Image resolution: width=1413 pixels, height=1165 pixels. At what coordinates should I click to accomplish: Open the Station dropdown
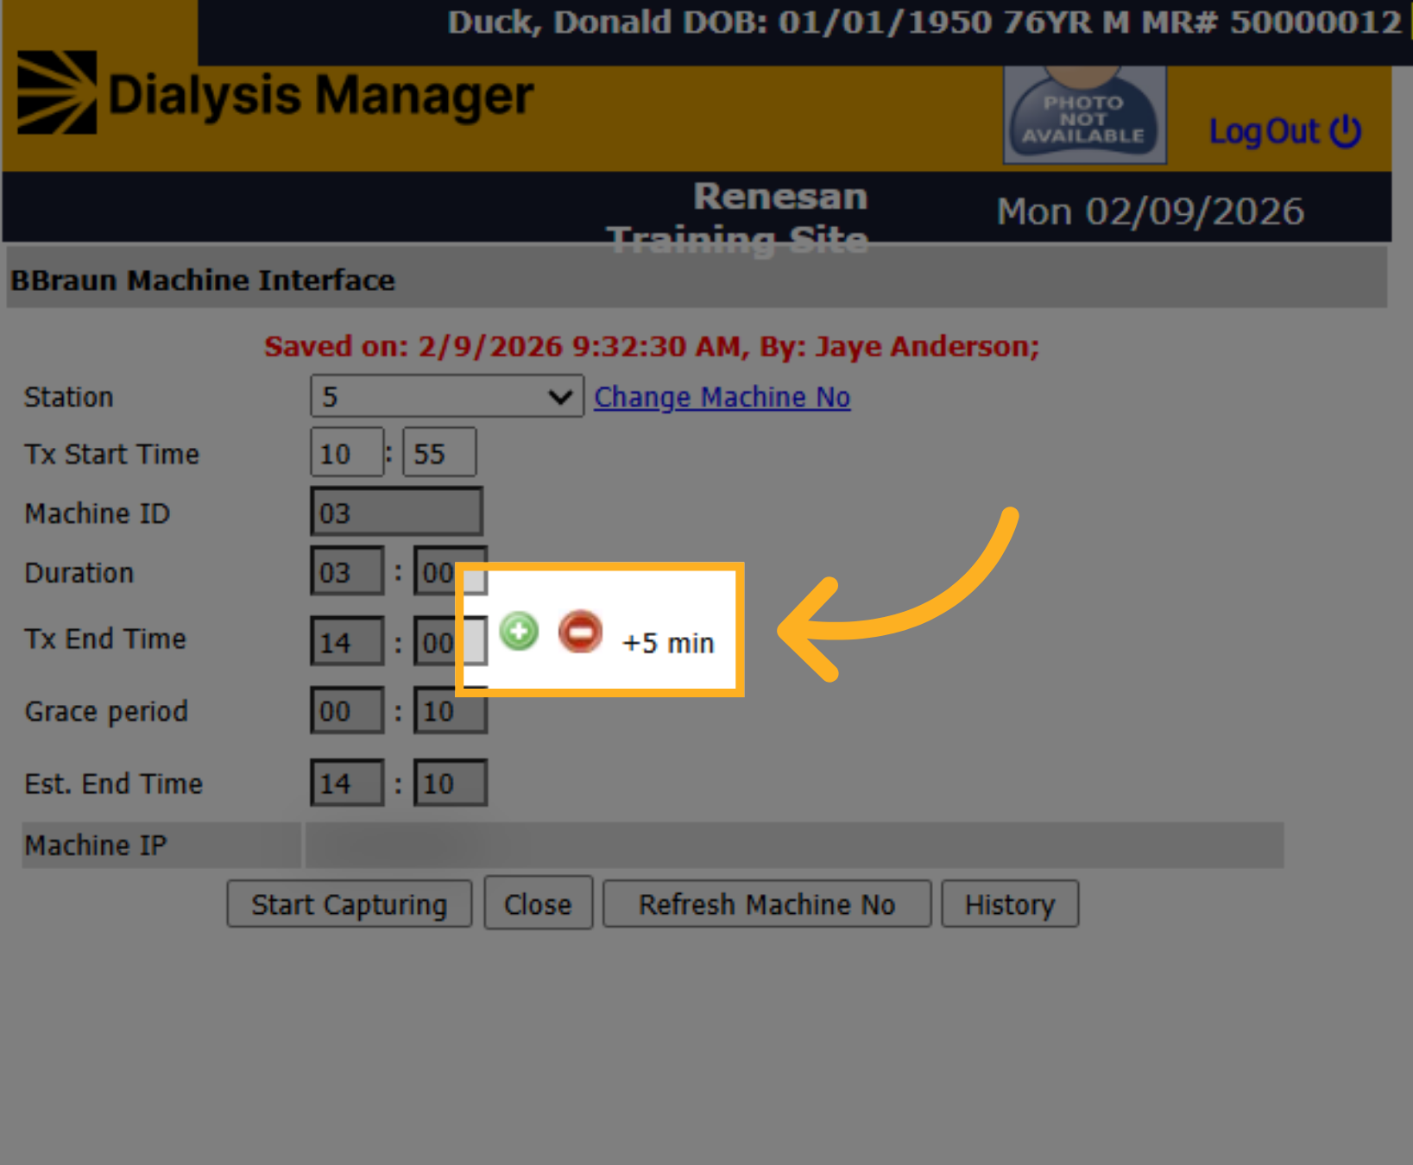446,396
